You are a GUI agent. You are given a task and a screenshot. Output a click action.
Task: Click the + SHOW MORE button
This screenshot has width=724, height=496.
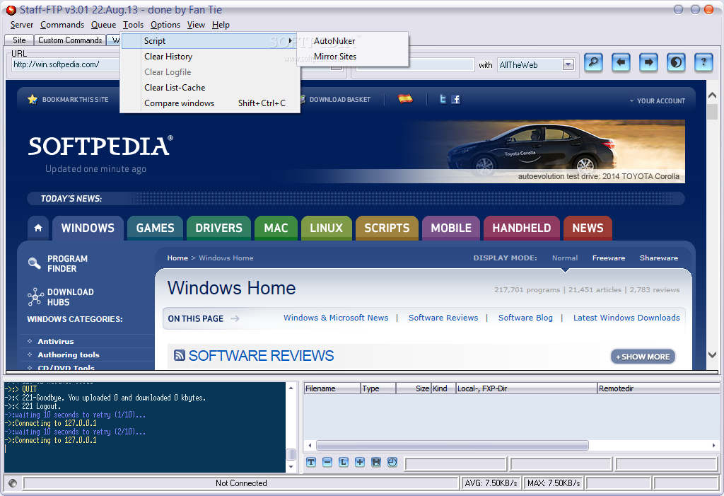(x=643, y=357)
